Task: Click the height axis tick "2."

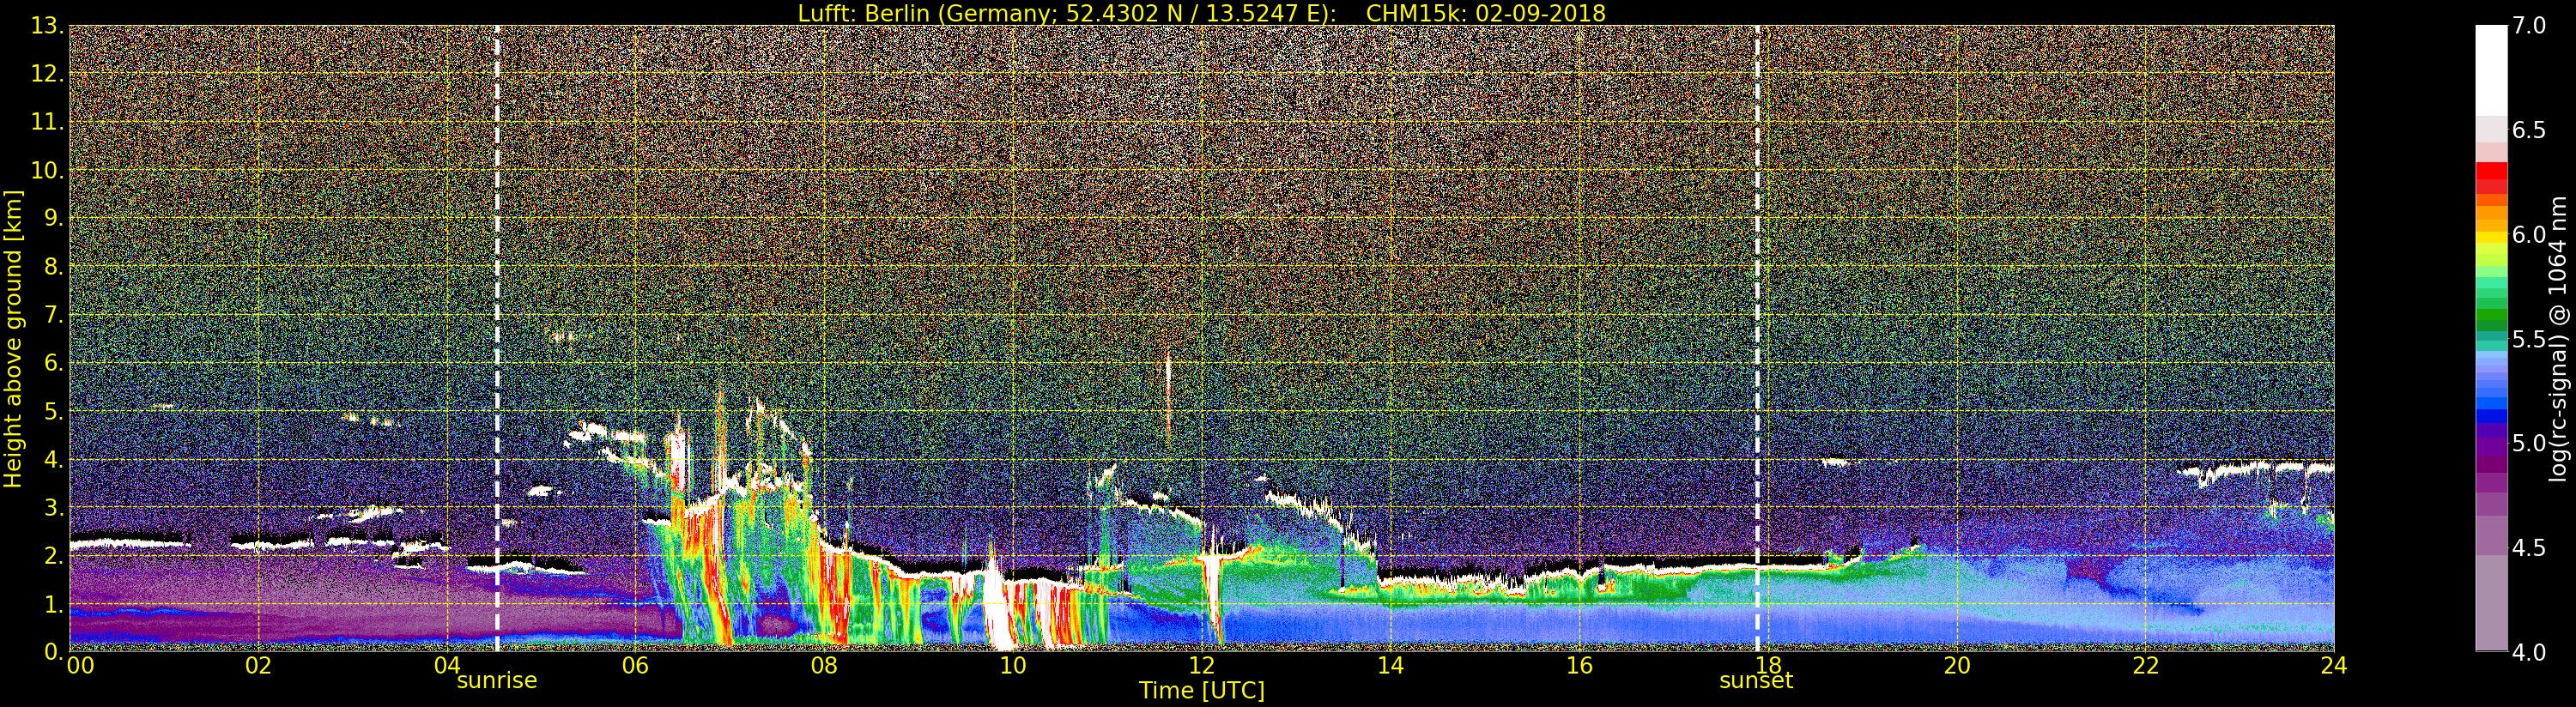Action: [54, 555]
